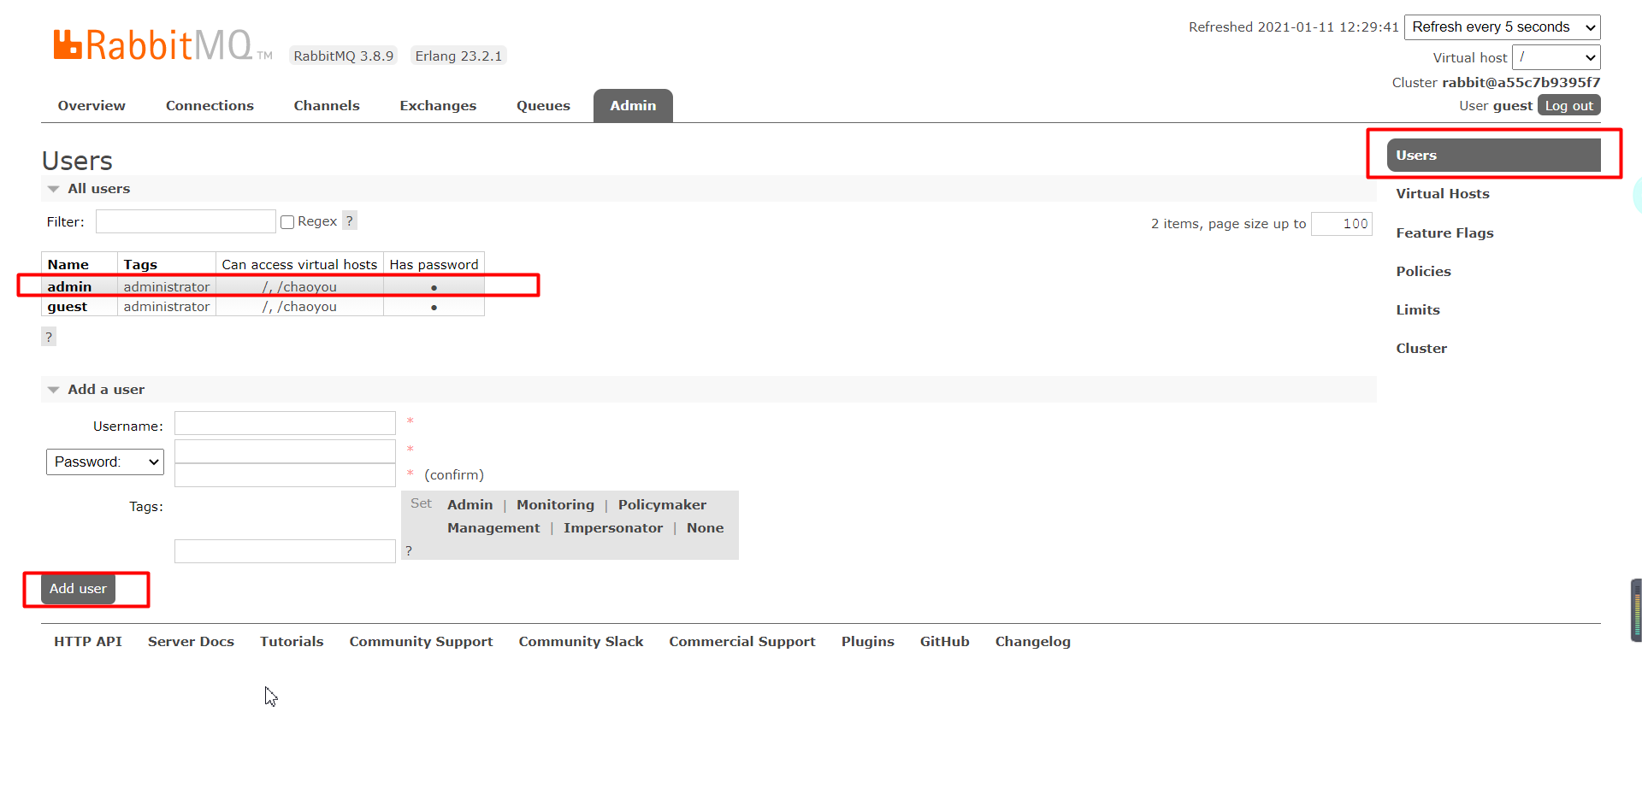Focus the Tags input field
Image resolution: width=1642 pixels, height=794 pixels.
point(285,551)
